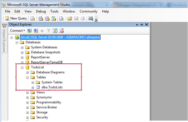Open the Object Explorer window position dropdown arrow
The height and width of the screenshot is (122, 188).
tap(137, 25)
